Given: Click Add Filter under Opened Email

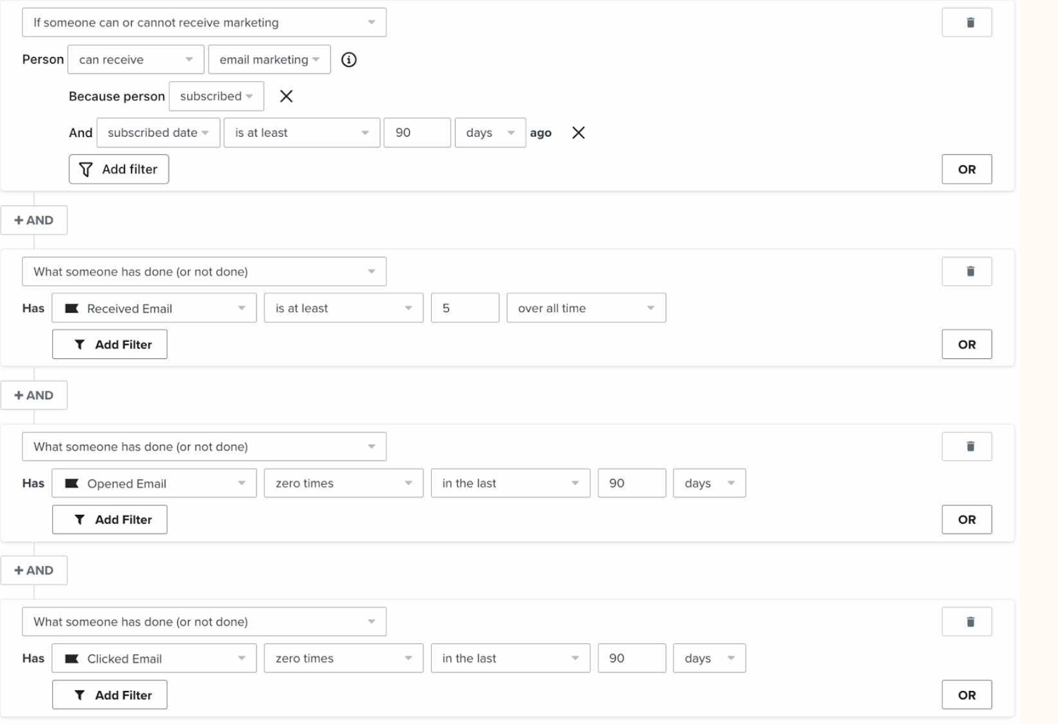Looking at the screenshot, I should click(110, 520).
